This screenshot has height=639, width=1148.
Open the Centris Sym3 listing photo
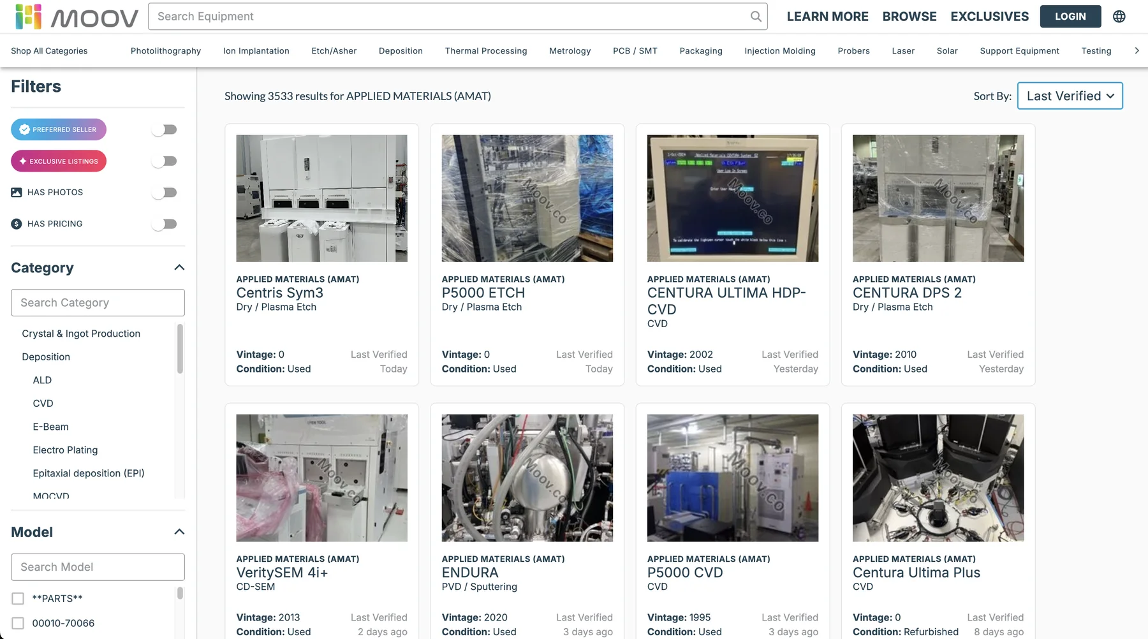(321, 198)
